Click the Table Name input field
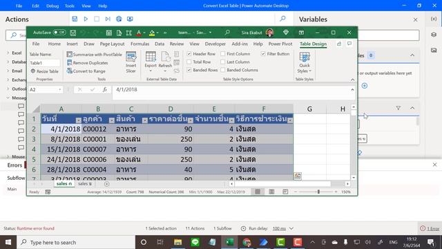This screenshot has width=442, height=249. (44, 63)
